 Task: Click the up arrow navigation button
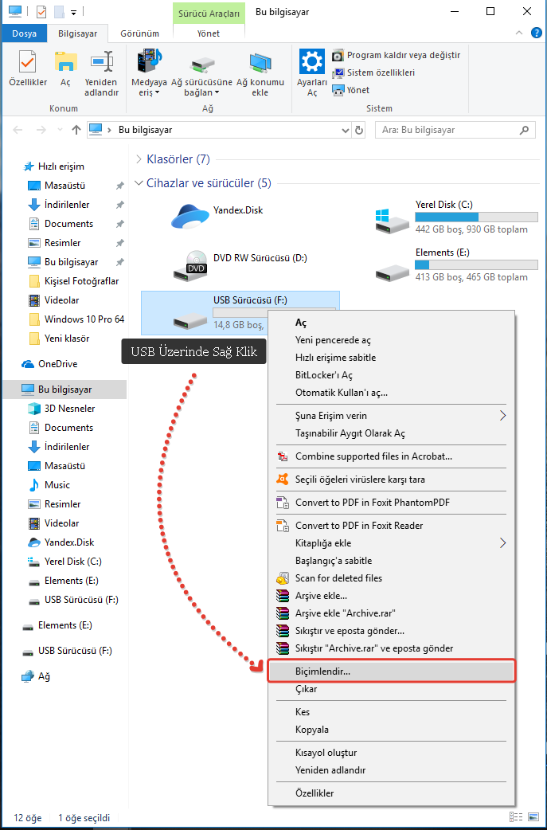coord(76,130)
